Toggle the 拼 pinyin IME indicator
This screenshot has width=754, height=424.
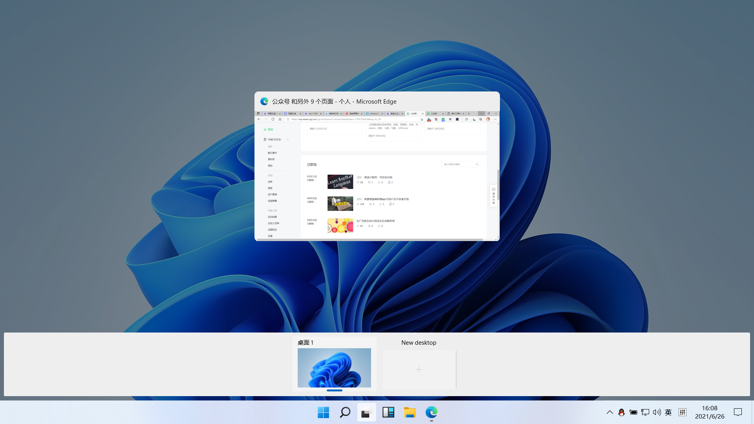click(x=683, y=412)
